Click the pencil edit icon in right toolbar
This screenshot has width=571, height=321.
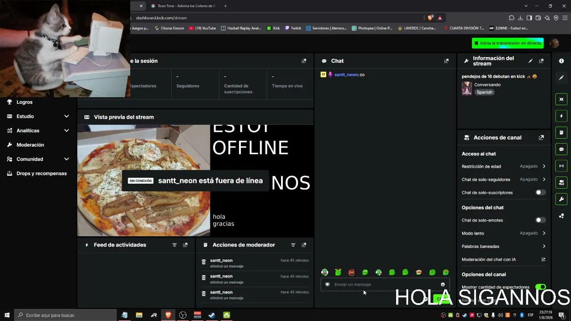pyautogui.click(x=561, y=78)
